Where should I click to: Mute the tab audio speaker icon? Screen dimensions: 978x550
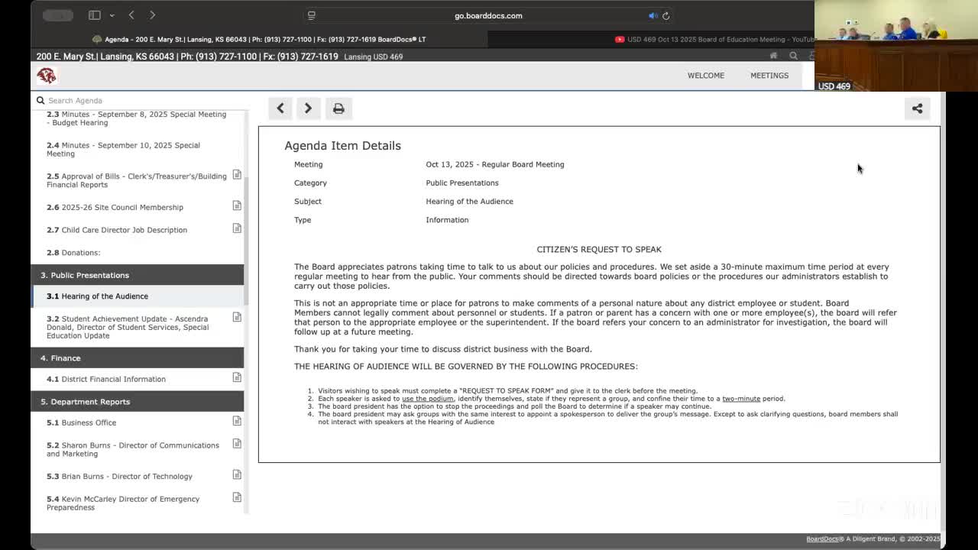(x=653, y=15)
